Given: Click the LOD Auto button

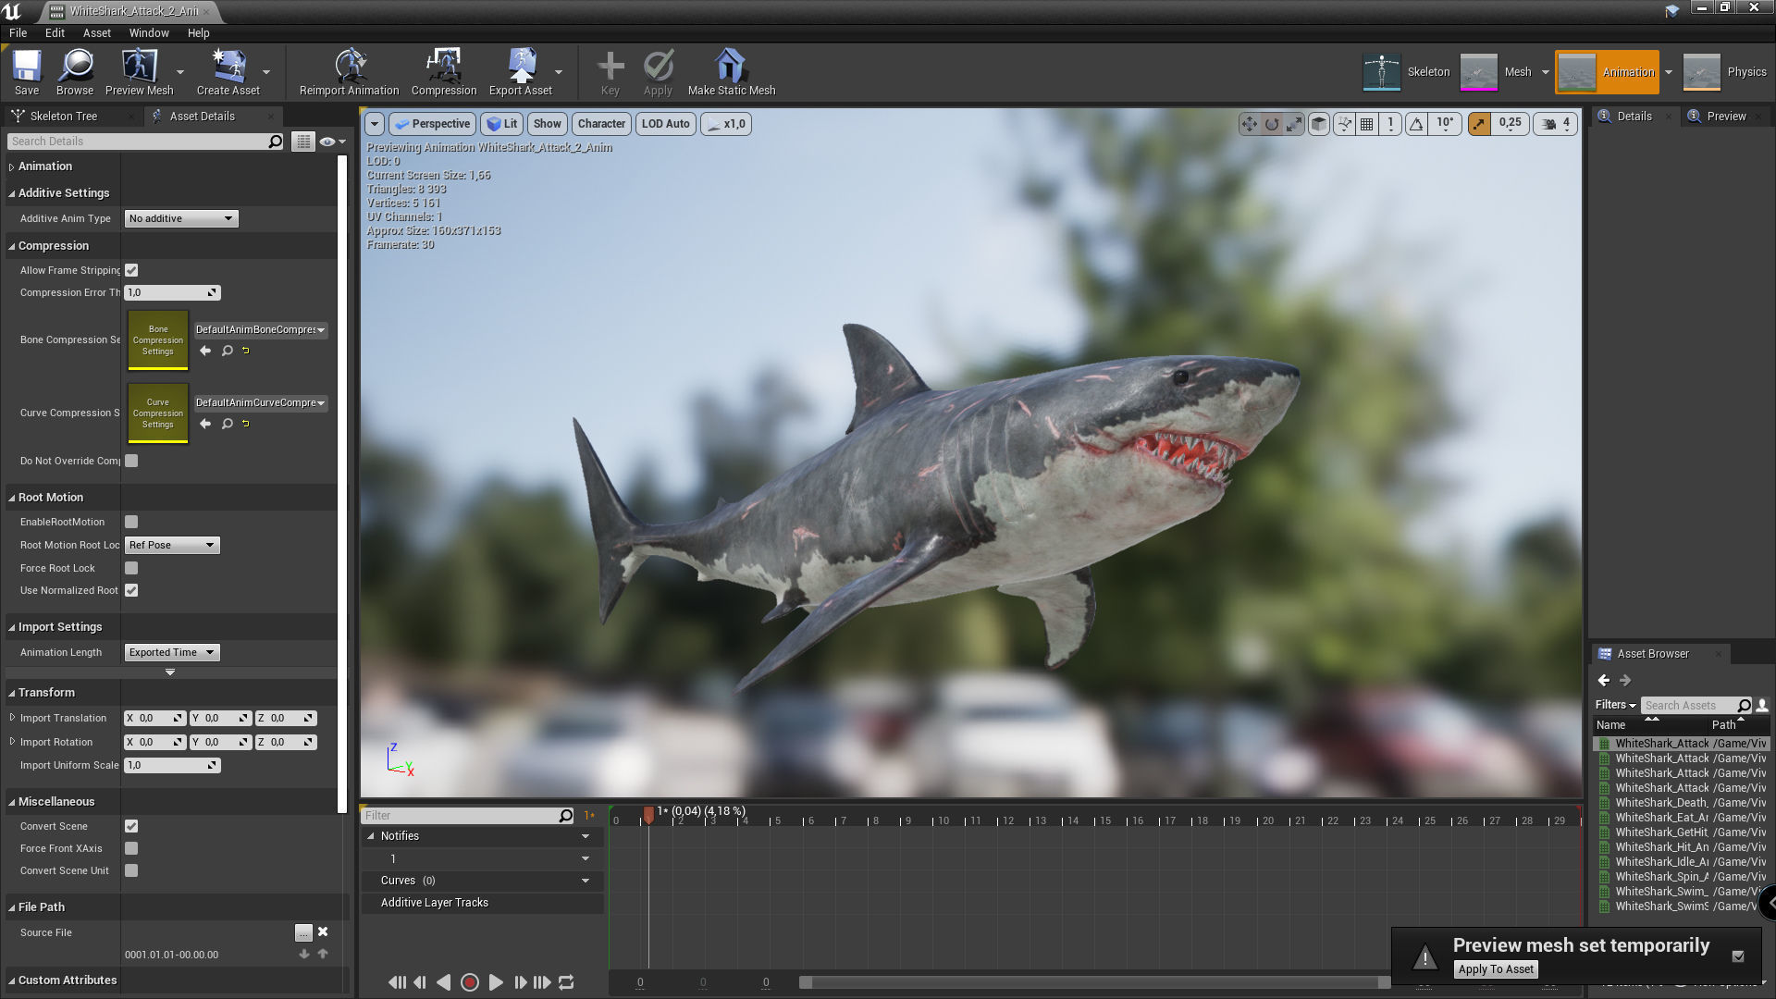Looking at the screenshot, I should (666, 124).
